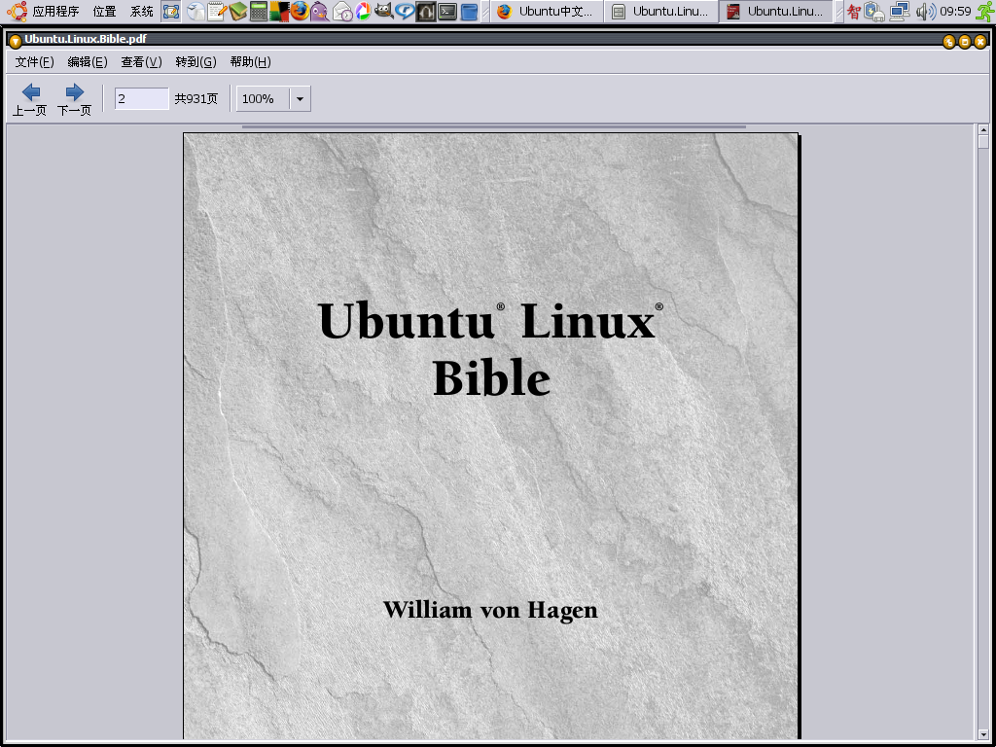Go to previous page with 上一页 arrow
The image size is (996, 747).
pos(30,100)
